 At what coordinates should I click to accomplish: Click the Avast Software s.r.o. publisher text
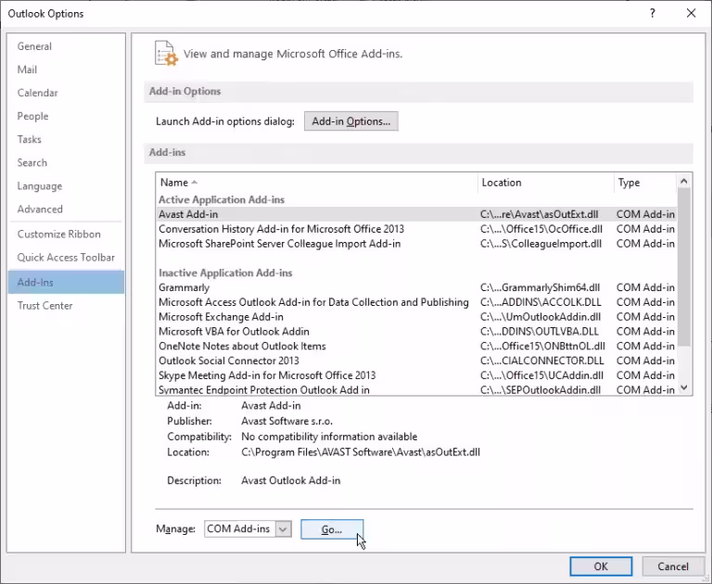[x=287, y=422]
